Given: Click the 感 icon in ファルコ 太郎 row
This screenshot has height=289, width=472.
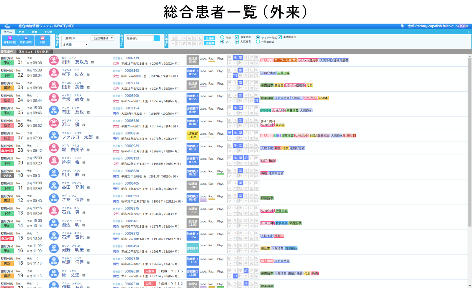Looking at the screenshot, I should [230, 133].
